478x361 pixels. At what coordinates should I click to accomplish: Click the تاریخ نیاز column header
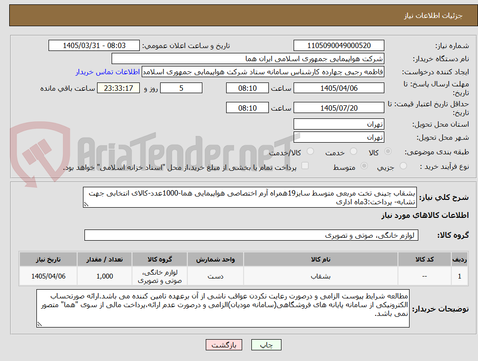click(x=48, y=260)
